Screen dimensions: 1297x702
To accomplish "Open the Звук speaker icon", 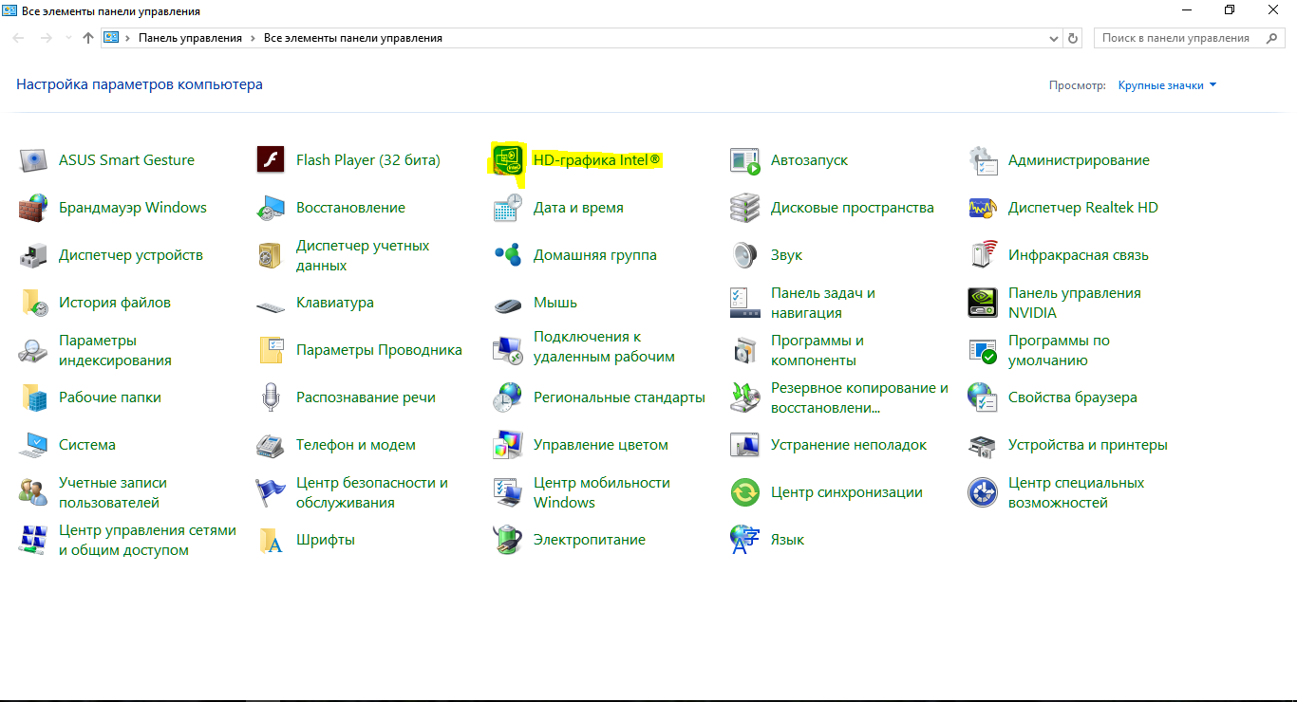I will click(x=745, y=255).
